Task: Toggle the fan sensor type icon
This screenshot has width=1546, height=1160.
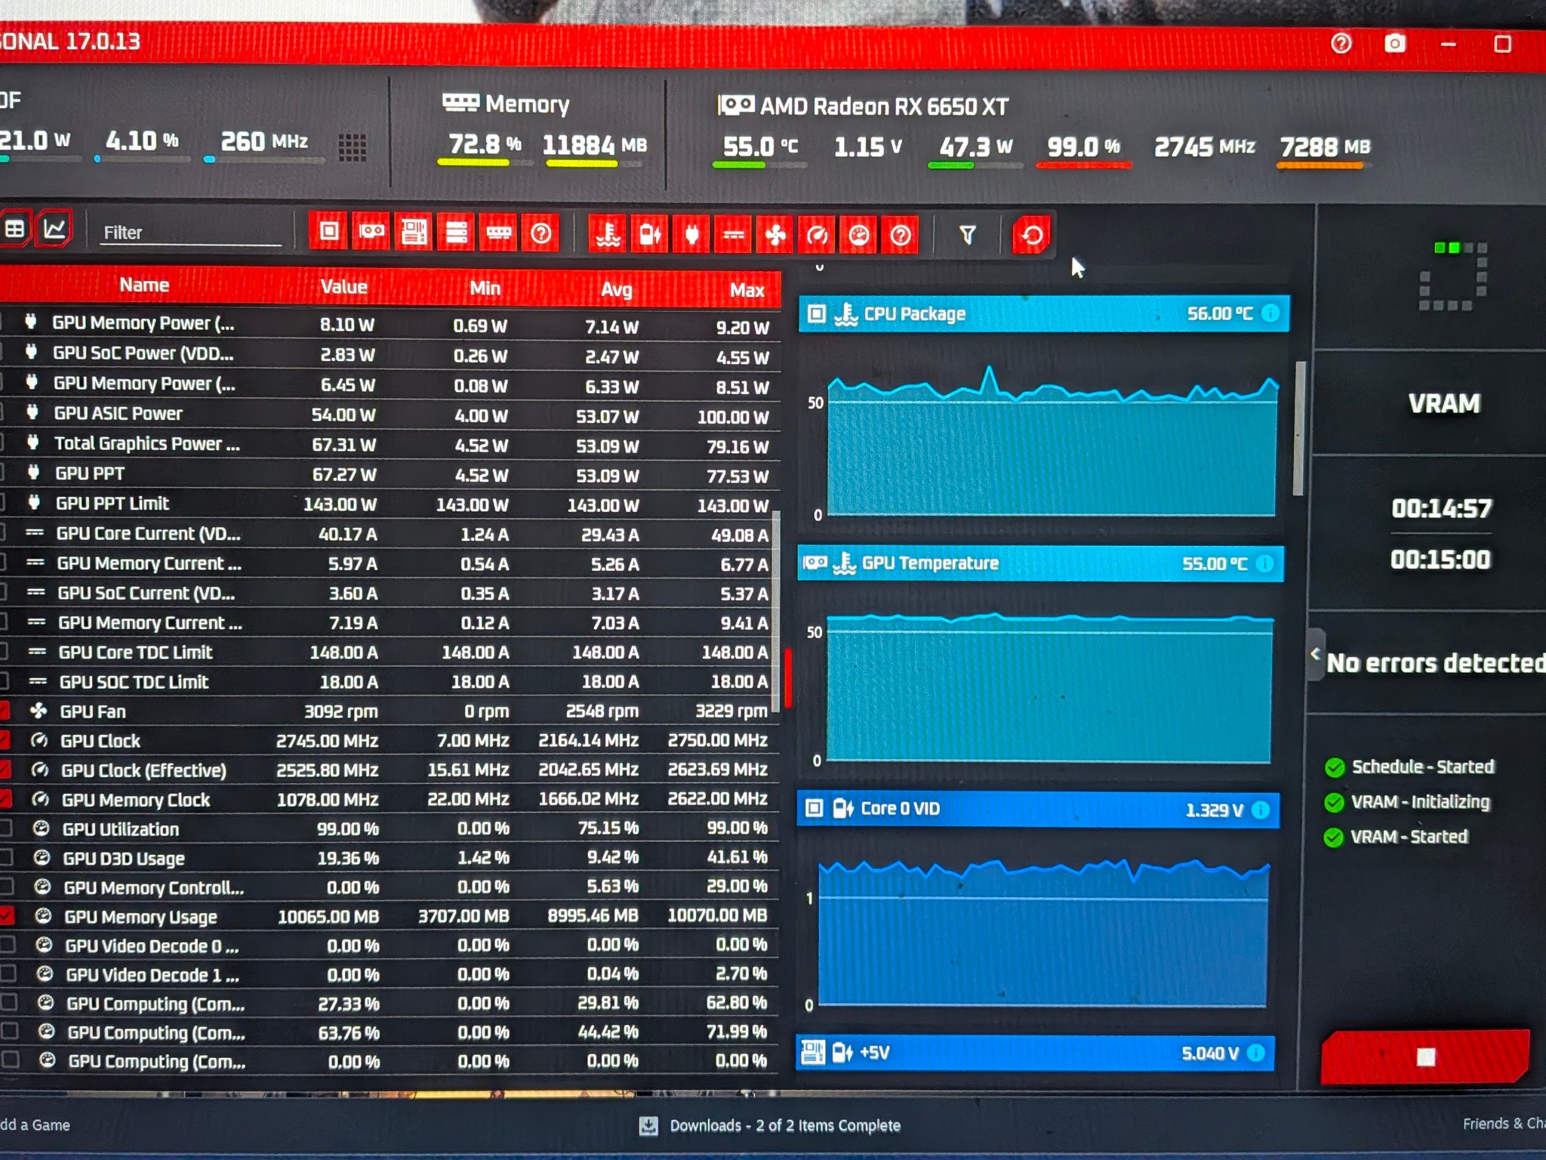Action: 775,236
